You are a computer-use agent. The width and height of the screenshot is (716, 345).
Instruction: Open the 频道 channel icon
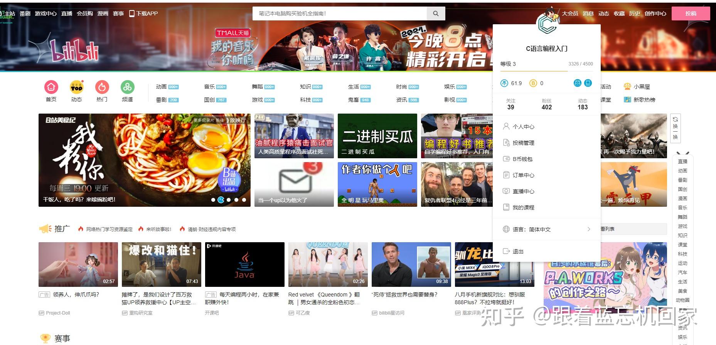127,87
